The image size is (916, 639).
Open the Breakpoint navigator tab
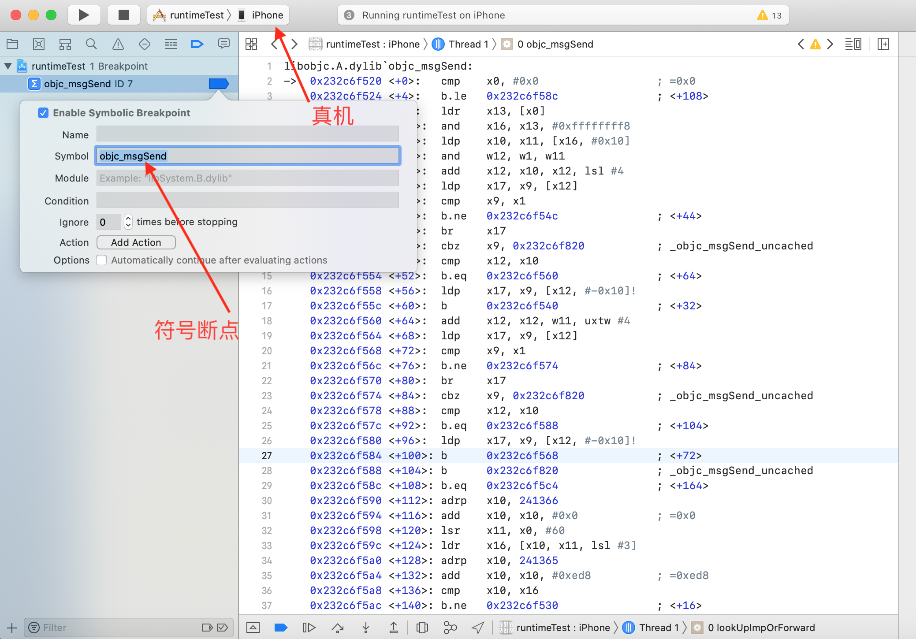click(197, 44)
